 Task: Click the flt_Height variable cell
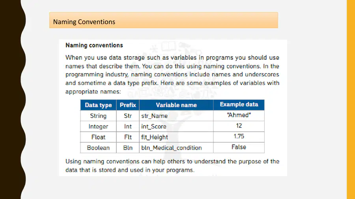[176, 137]
